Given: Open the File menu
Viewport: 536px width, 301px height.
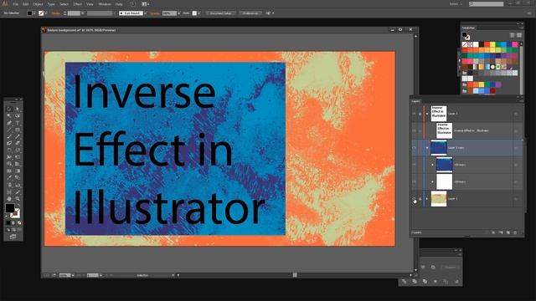Looking at the screenshot, I should point(15,4).
